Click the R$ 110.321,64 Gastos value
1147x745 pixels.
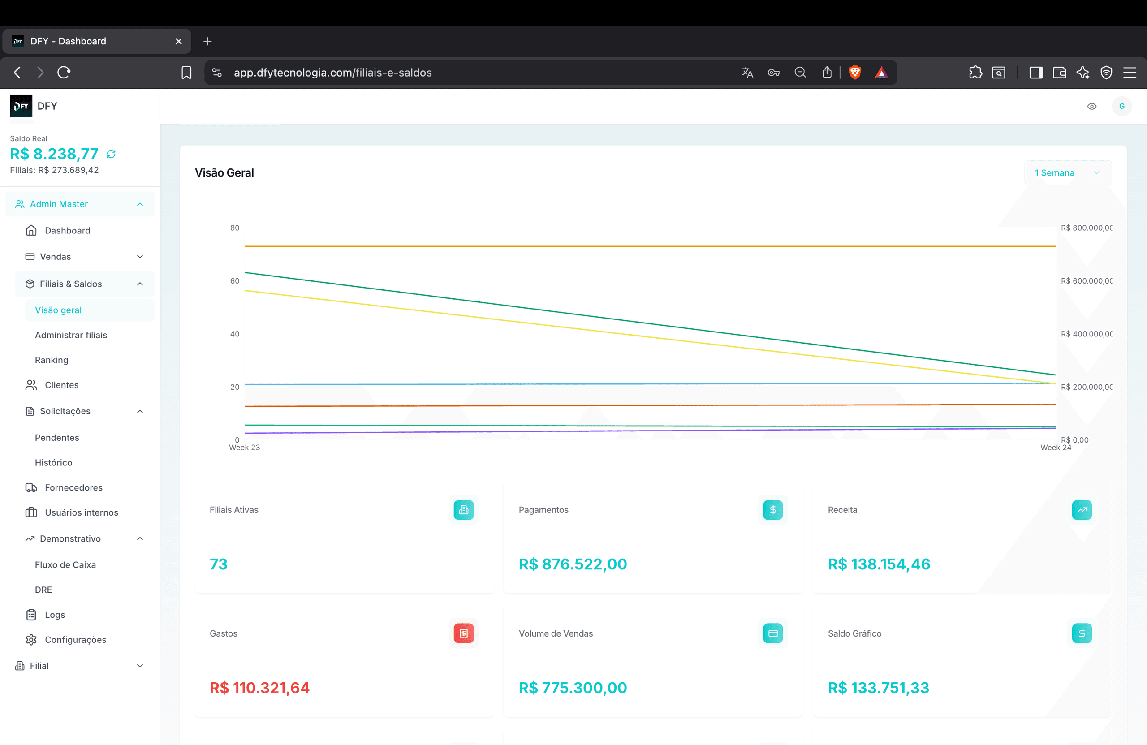(x=259, y=687)
